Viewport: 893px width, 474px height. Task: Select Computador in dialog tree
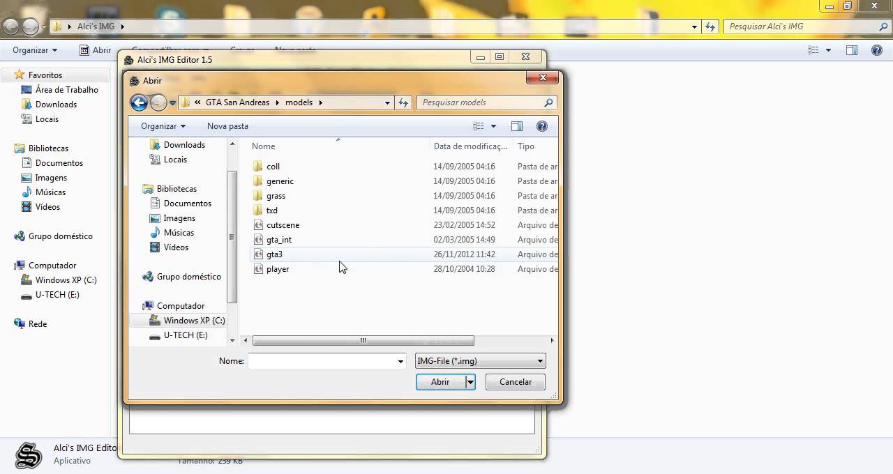click(x=181, y=306)
